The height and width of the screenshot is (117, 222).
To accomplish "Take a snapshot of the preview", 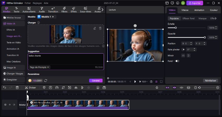I will tap(151, 81).
